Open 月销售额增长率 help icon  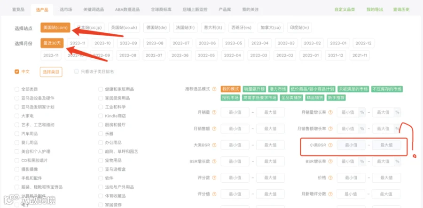point(330,129)
